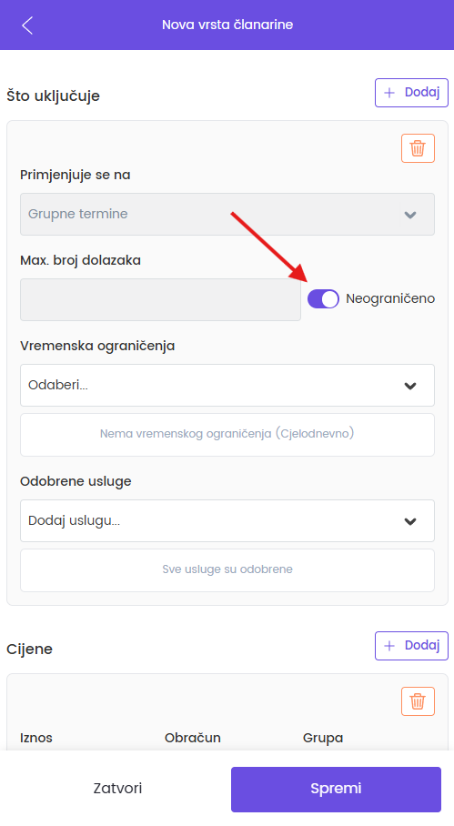Click the chevron in 'Dodaj uslugu...' field
454x826 pixels.
click(x=410, y=521)
